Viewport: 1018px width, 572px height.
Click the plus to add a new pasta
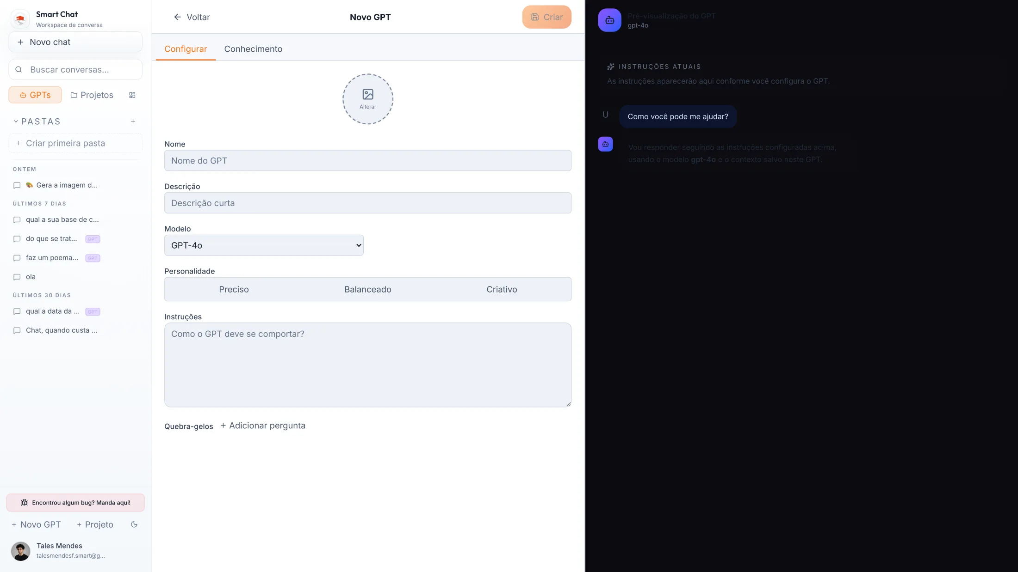(133, 121)
